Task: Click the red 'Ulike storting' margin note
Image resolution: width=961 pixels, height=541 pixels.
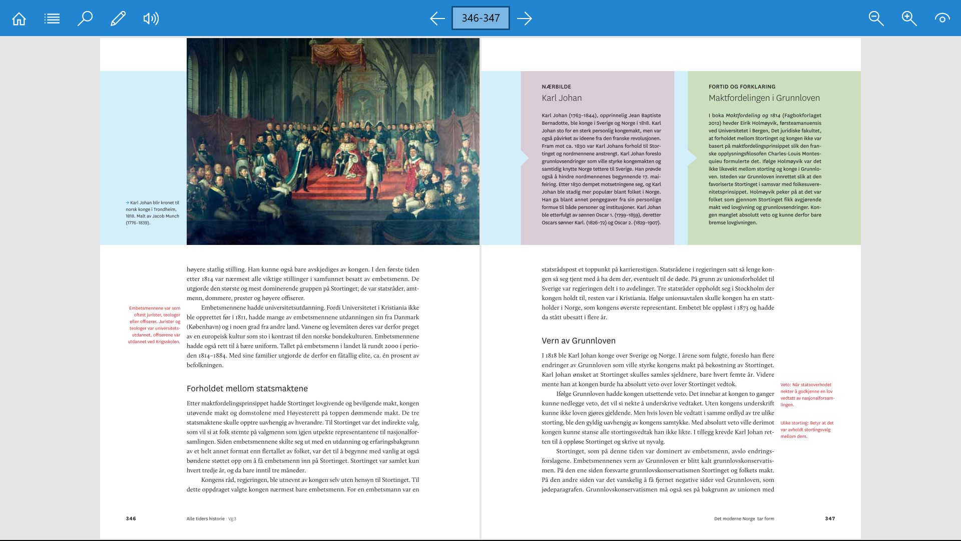Action: [807, 429]
